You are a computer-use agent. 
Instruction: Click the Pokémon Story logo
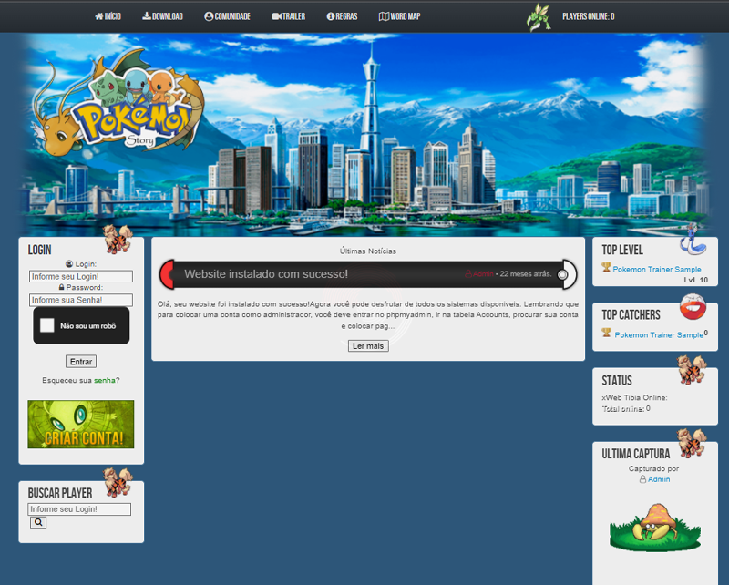pos(118,100)
